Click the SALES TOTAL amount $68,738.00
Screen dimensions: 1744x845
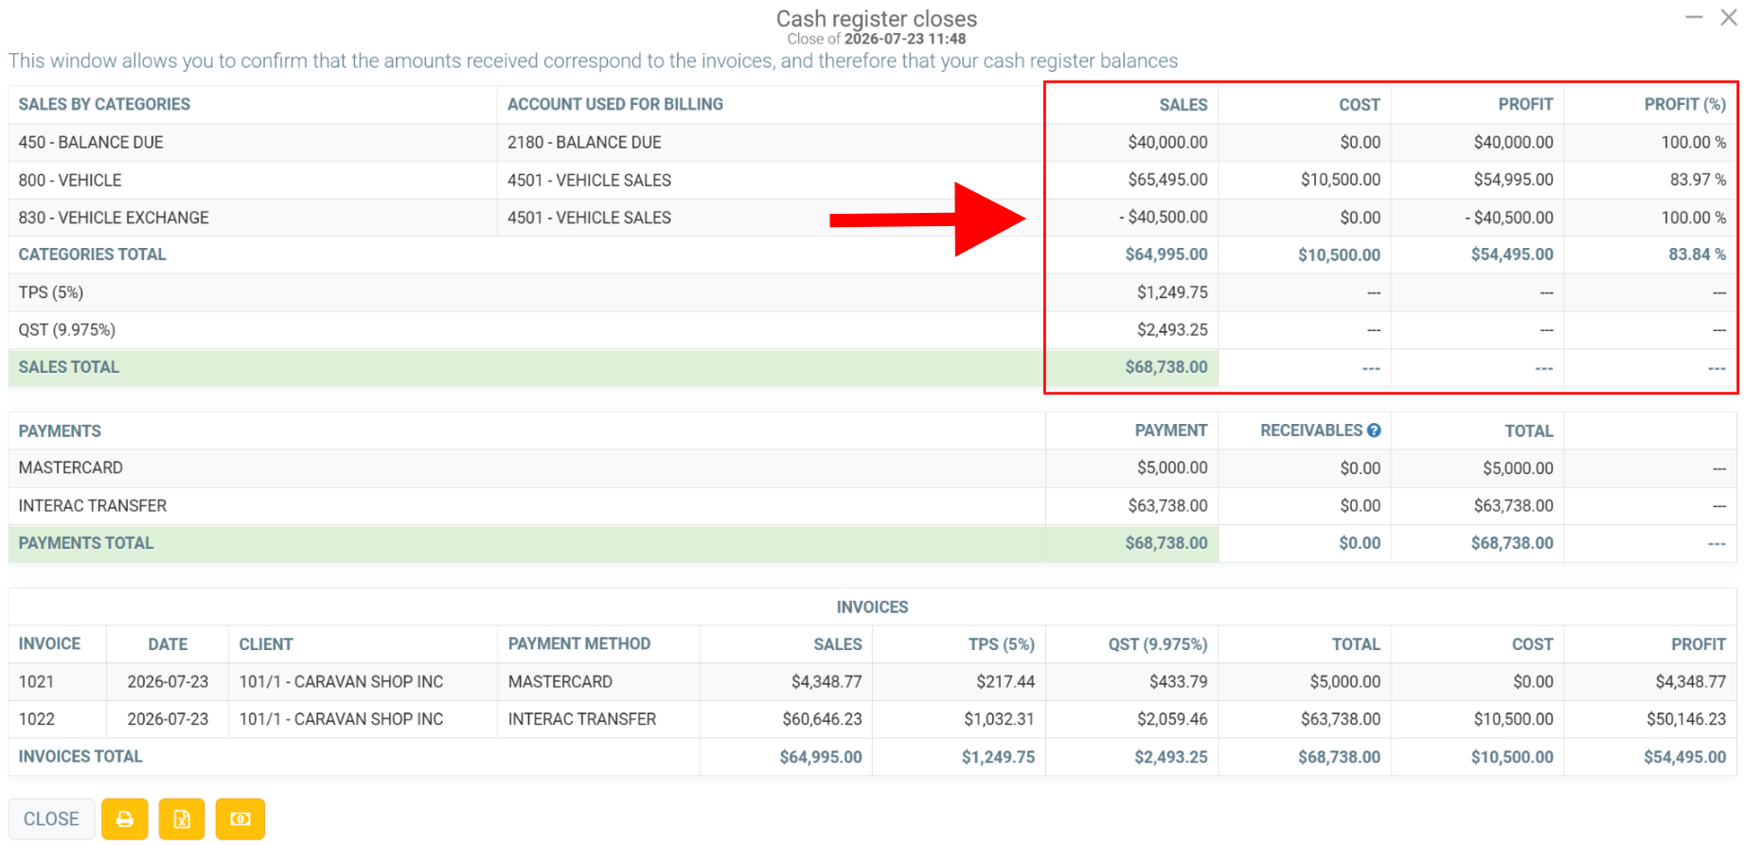click(1166, 367)
